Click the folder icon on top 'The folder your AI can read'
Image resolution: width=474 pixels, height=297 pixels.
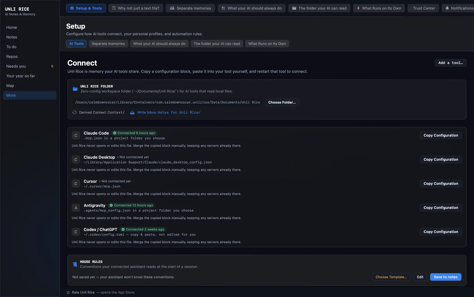[x=294, y=8]
